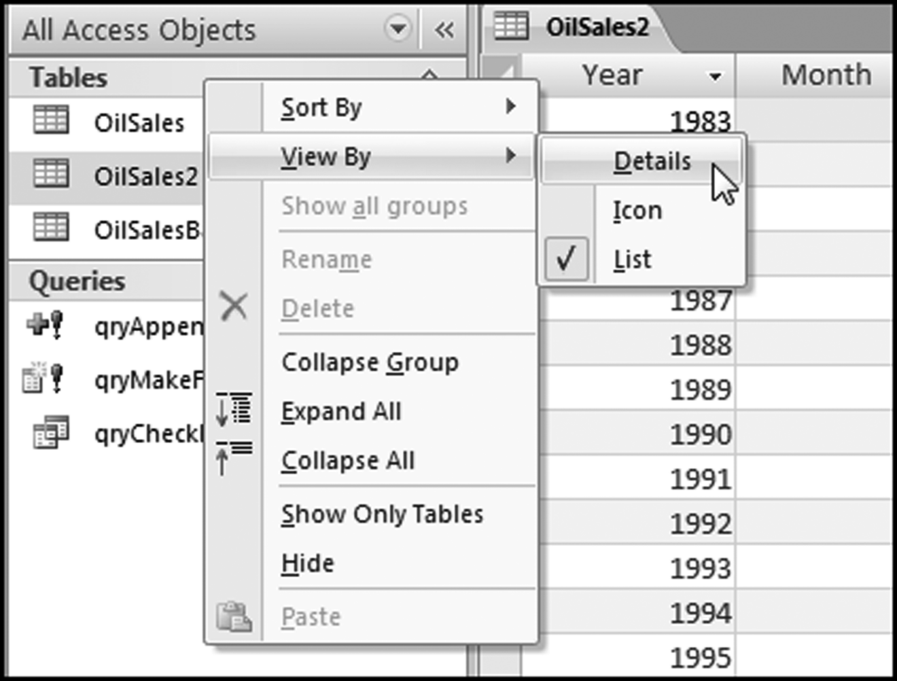897x681 pixels.
Task: Click the OilSales2 table icon in navigation pane
Action: [50, 174]
